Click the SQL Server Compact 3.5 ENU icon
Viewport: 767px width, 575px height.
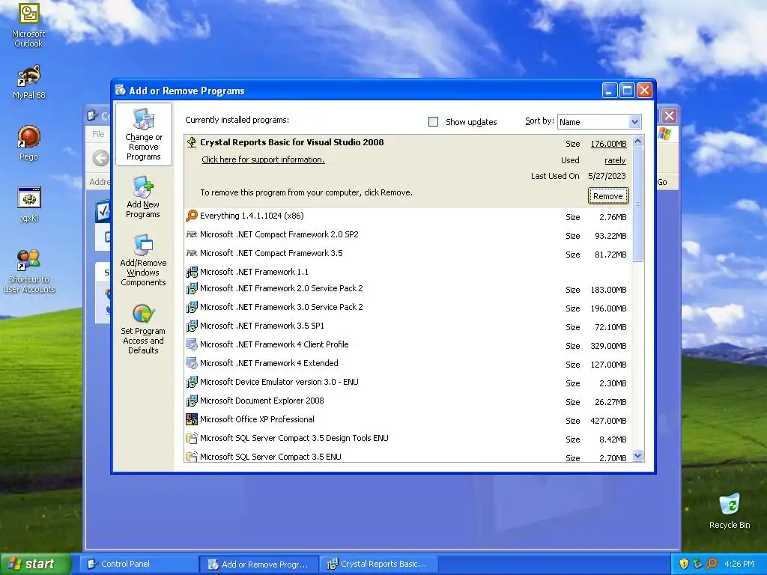(x=192, y=456)
